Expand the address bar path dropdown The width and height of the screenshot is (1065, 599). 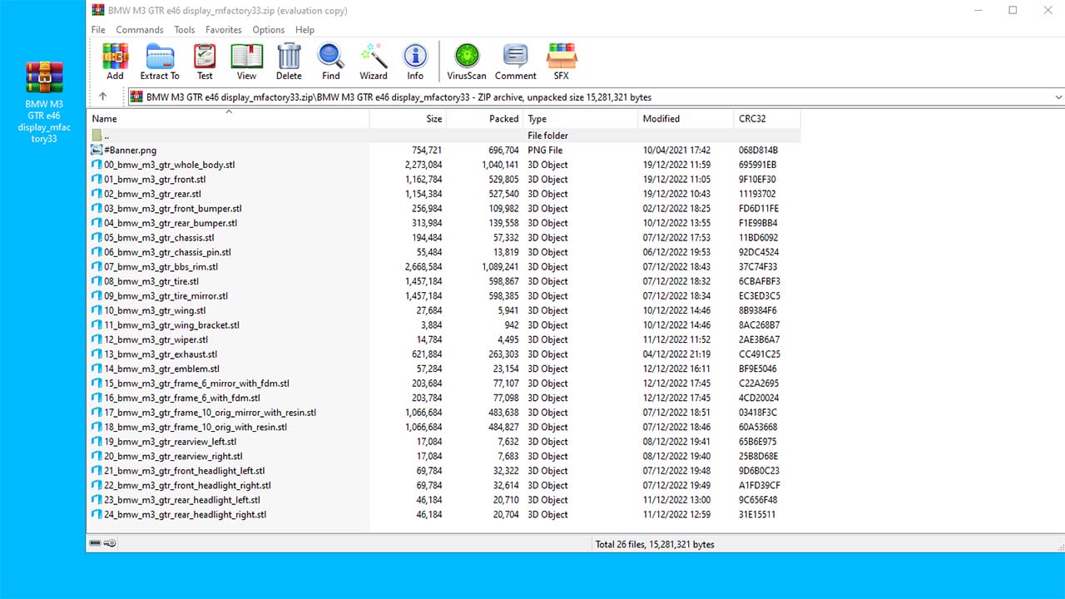1058,97
